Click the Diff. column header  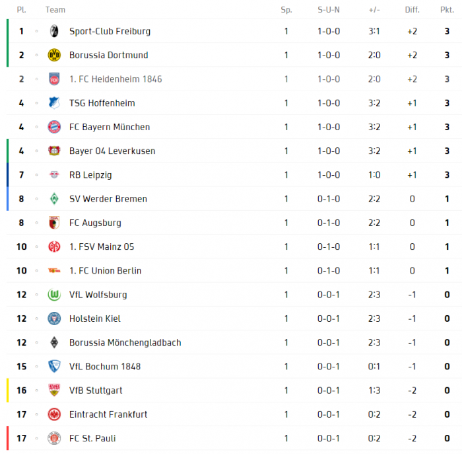(x=412, y=10)
